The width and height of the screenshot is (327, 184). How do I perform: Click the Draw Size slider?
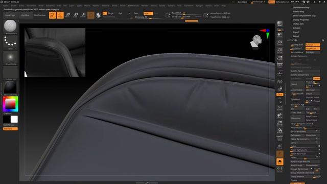pyautogui.click(x=185, y=17)
